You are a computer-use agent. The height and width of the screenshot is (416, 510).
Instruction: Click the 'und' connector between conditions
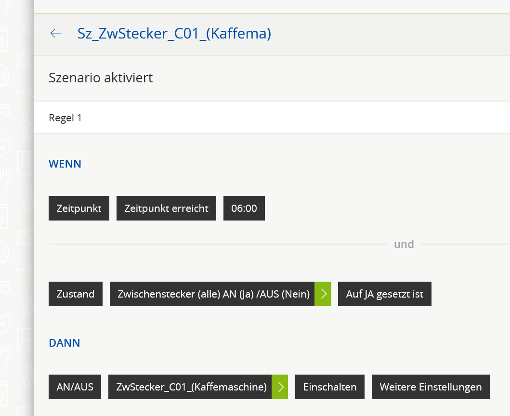click(404, 244)
